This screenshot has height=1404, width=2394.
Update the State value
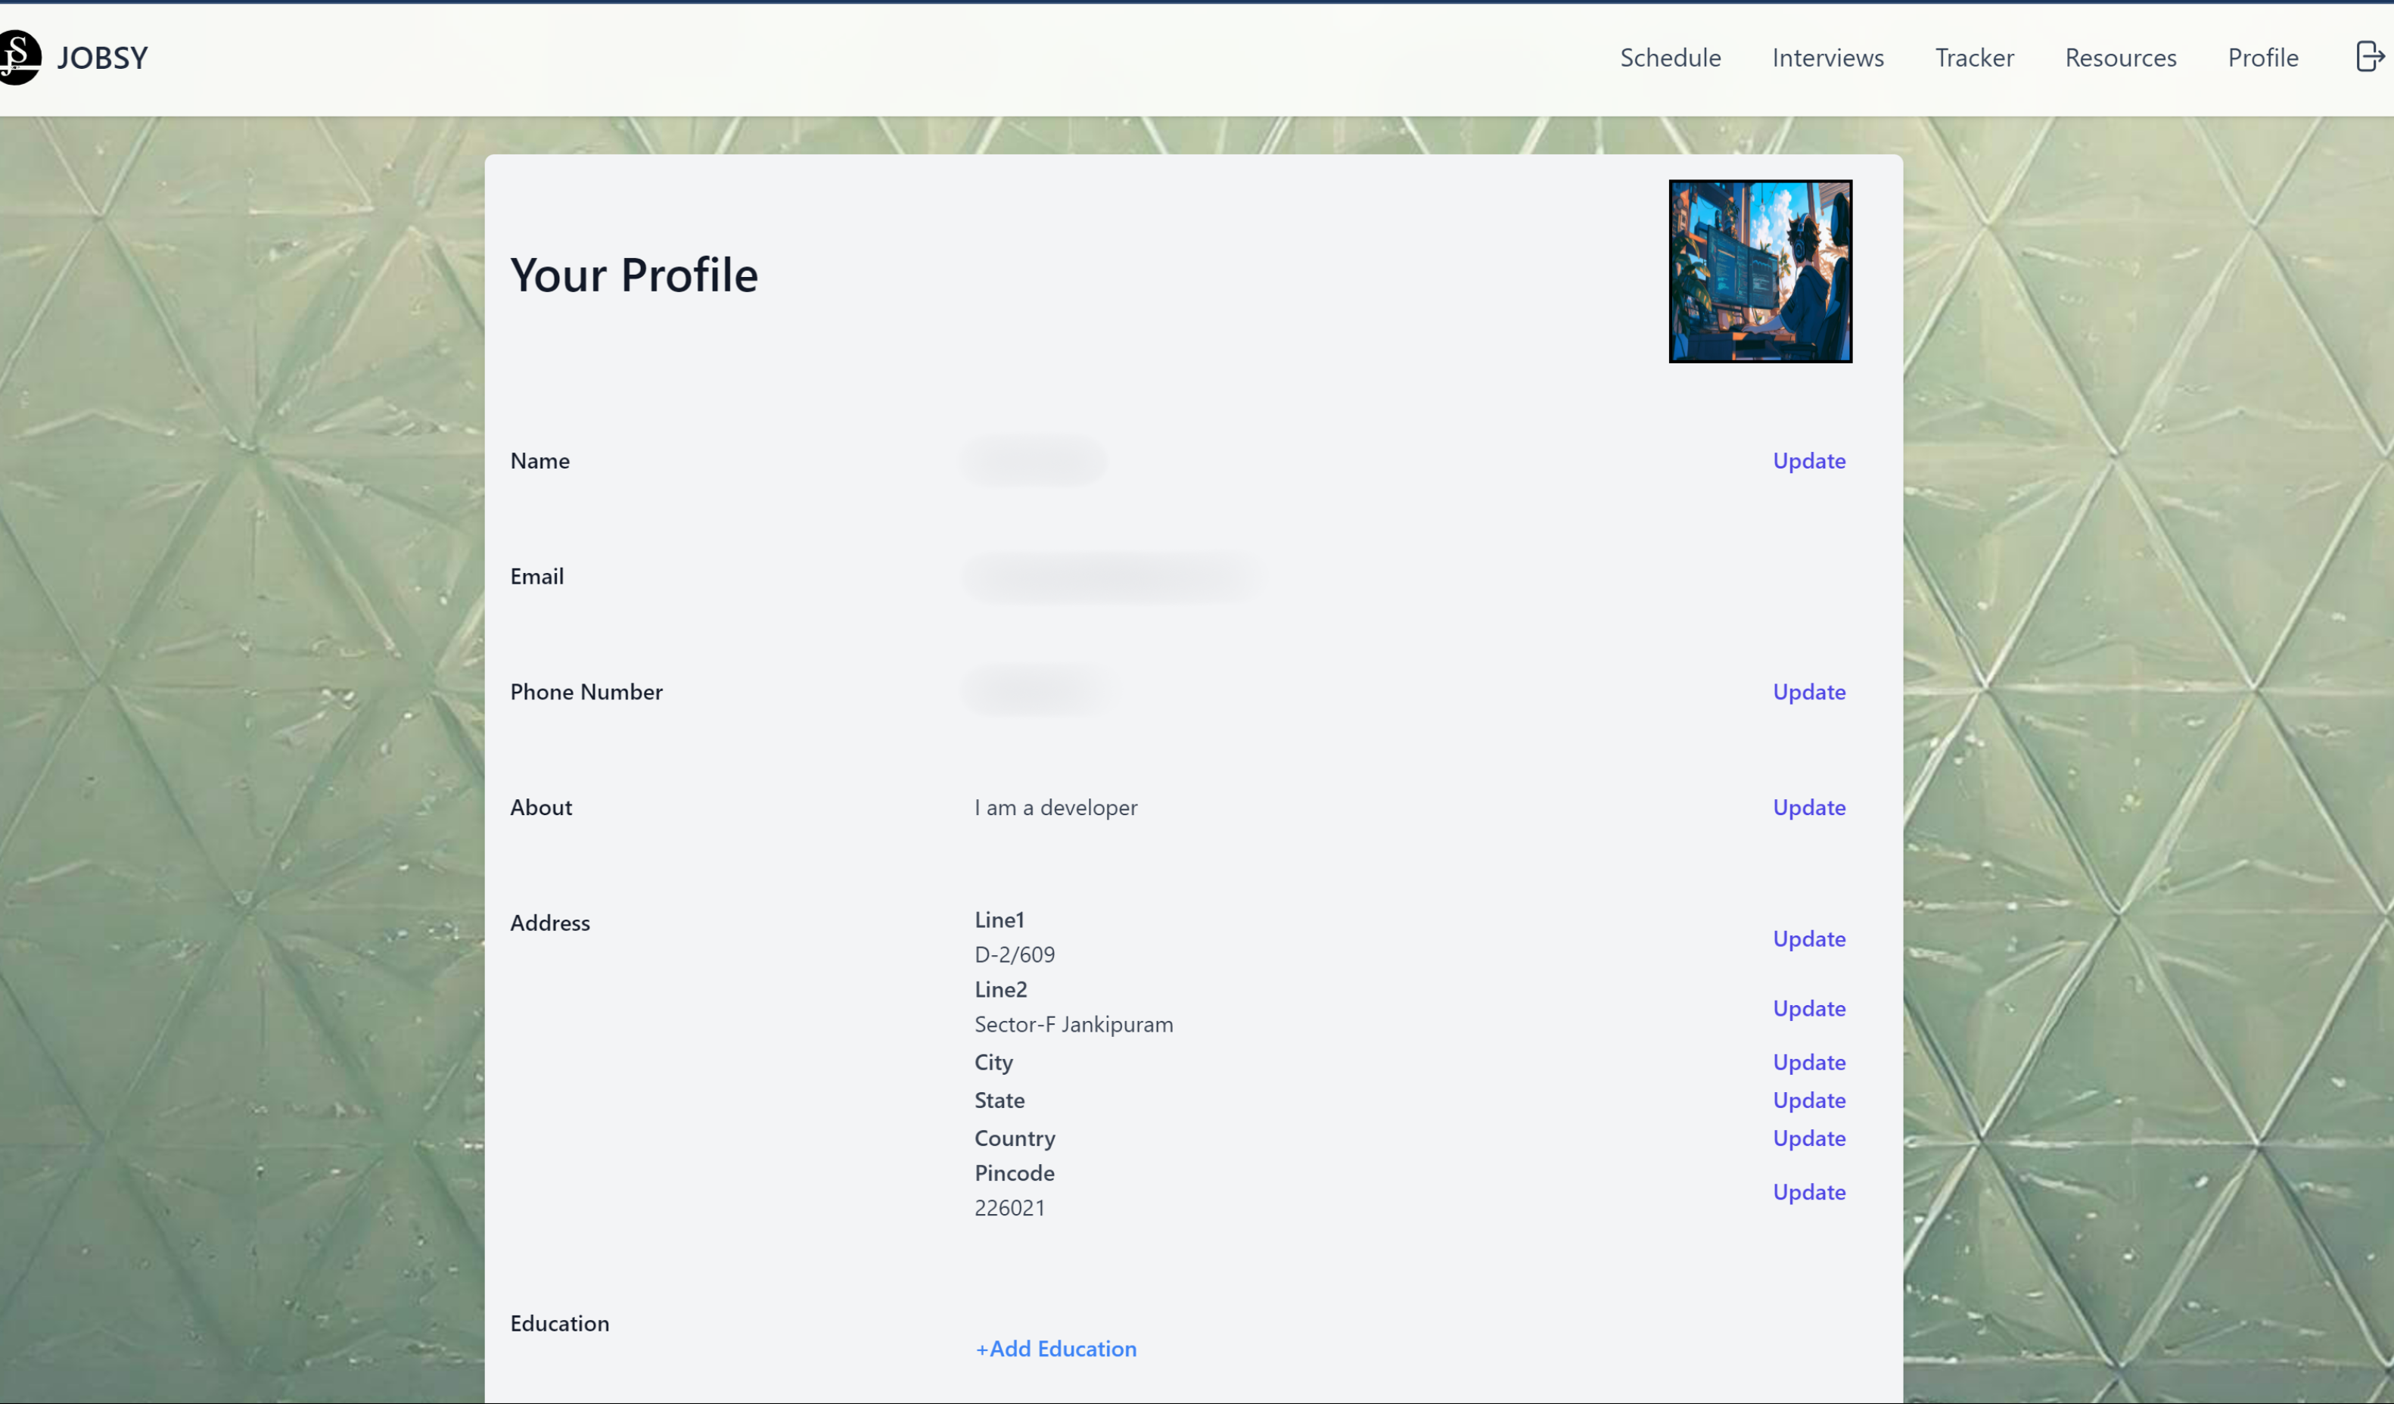pyautogui.click(x=1808, y=1100)
